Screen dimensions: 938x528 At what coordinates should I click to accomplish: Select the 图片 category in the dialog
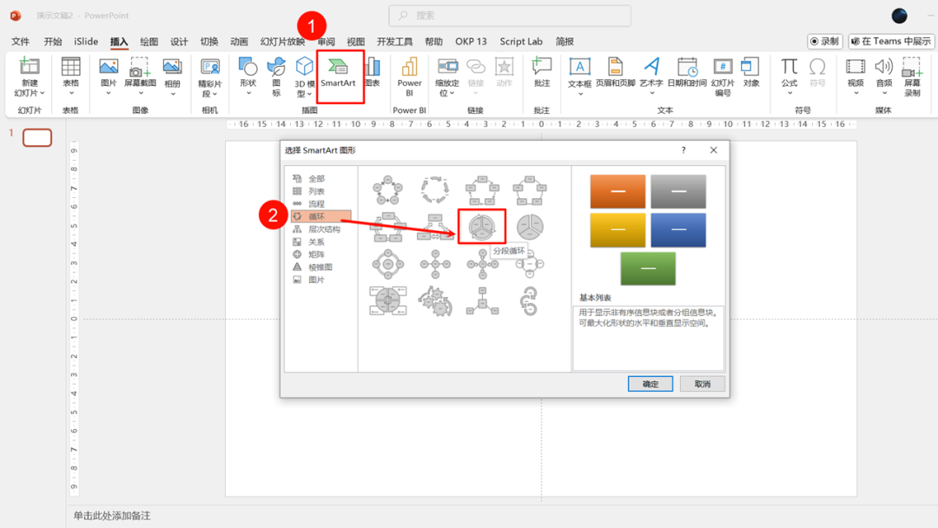(316, 280)
